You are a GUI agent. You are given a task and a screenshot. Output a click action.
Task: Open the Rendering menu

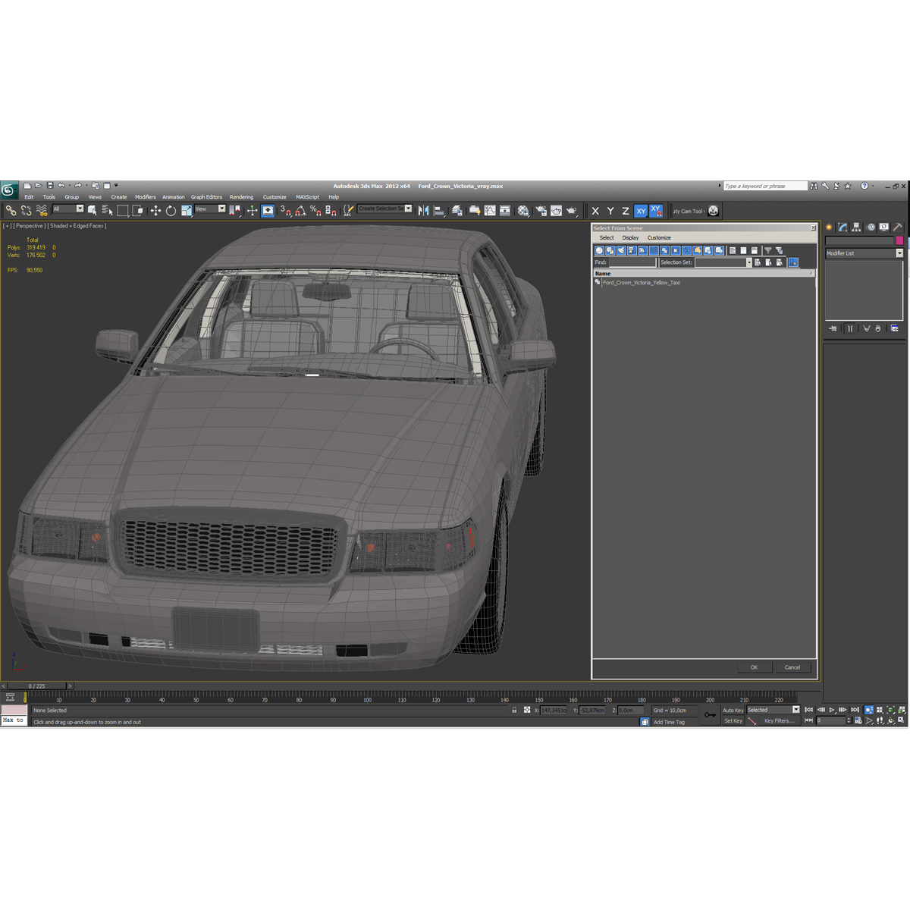(241, 196)
